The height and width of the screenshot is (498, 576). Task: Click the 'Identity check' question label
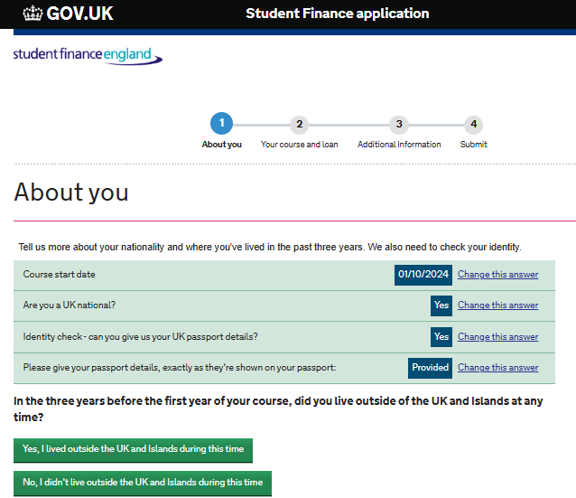pos(140,337)
